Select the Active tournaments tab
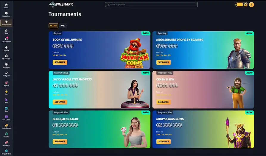 [x=53, y=26]
